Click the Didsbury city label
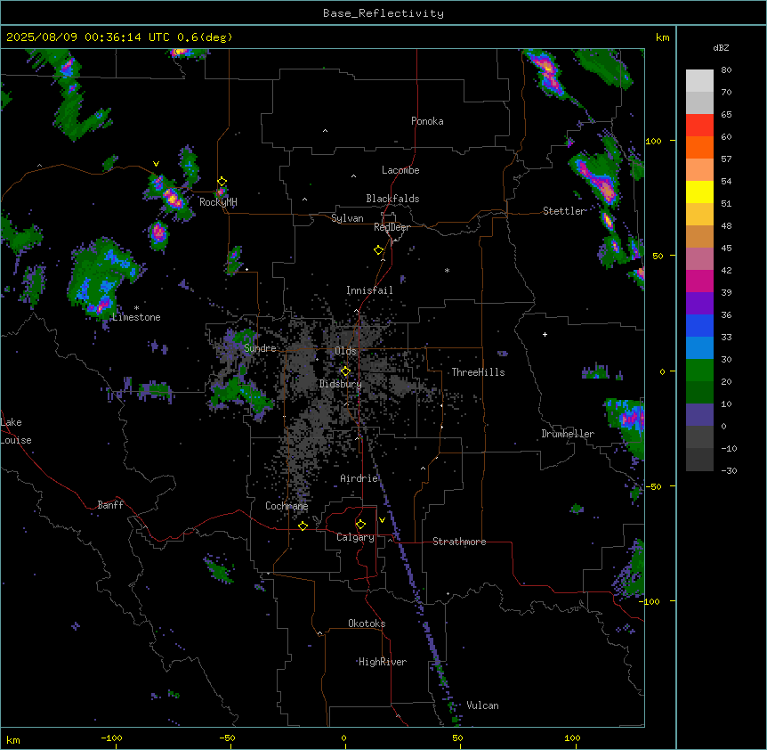Viewport: 767px width, 750px height. tap(341, 384)
